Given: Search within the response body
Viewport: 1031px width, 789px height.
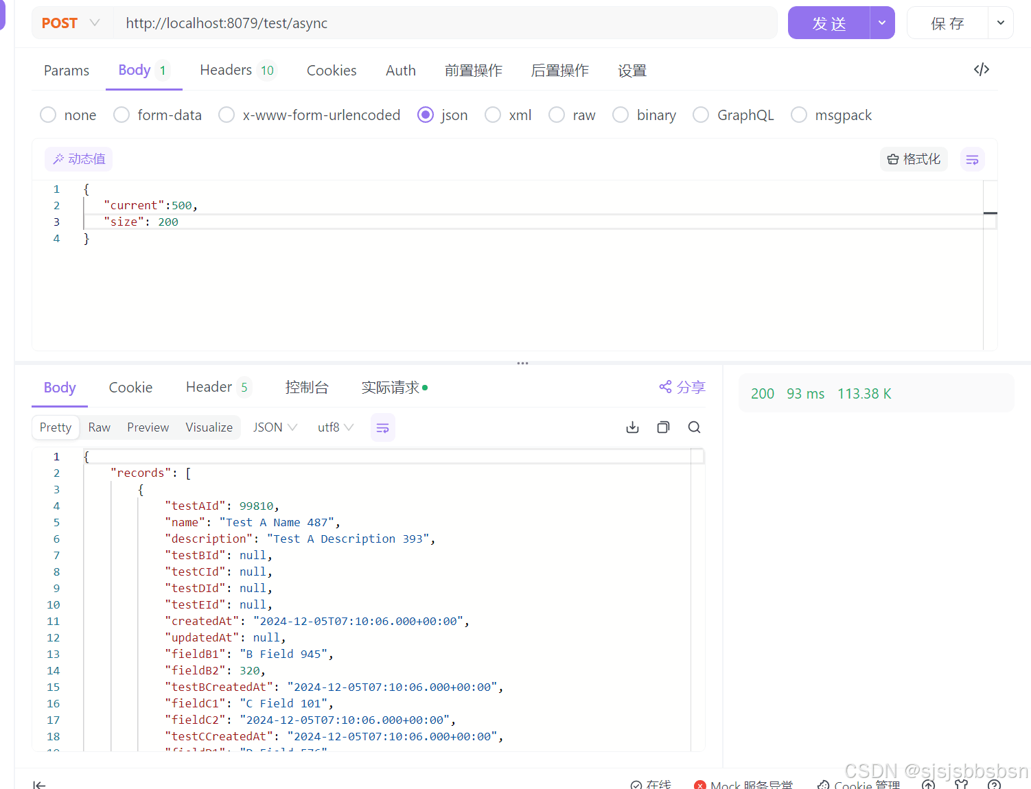Looking at the screenshot, I should [x=694, y=427].
